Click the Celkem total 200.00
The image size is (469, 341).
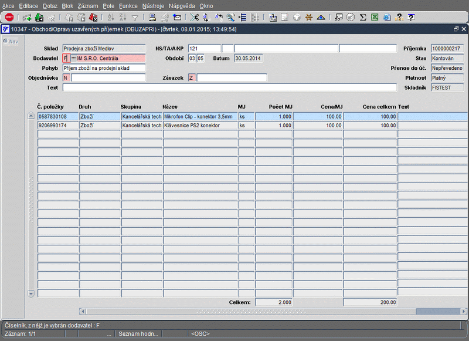pyautogui.click(x=370, y=302)
